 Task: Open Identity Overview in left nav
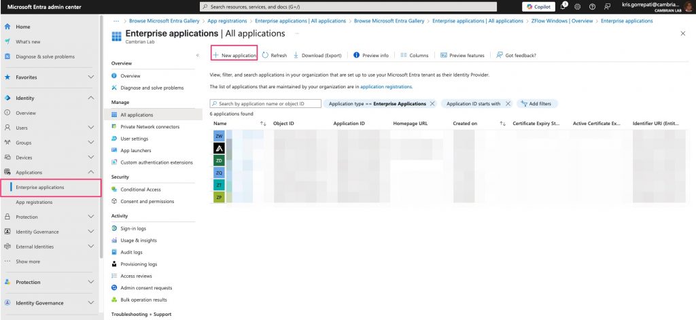point(26,113)
